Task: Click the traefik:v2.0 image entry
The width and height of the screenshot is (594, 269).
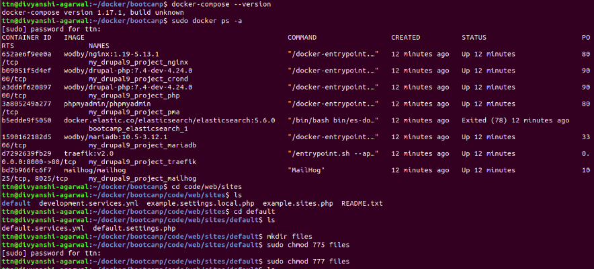Action: (x=89, y=153)
